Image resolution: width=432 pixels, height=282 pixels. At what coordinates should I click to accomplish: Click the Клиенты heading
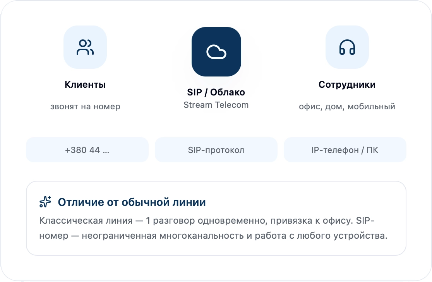coord(85,84)
